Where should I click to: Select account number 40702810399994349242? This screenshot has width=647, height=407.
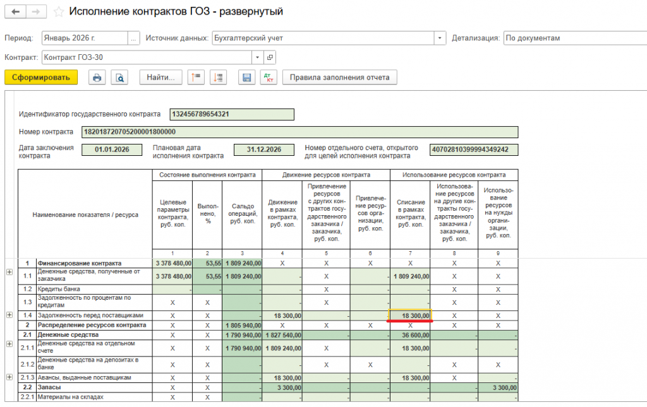474,150
